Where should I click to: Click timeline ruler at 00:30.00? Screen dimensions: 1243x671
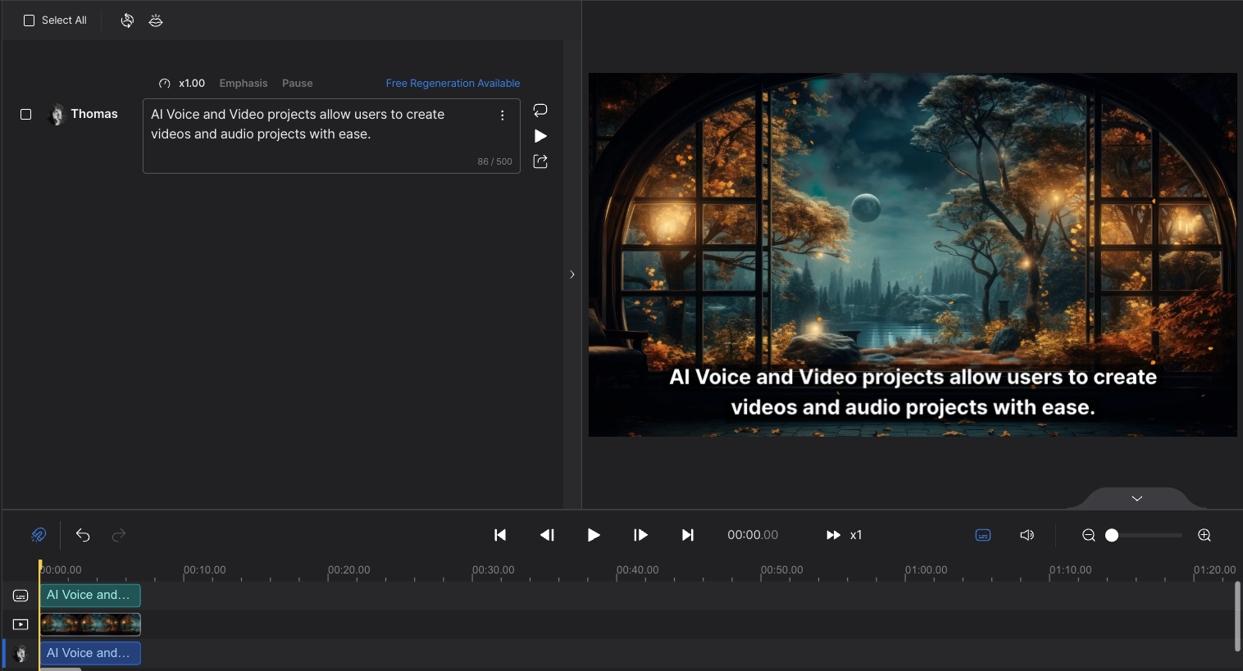tap(493, 570)
